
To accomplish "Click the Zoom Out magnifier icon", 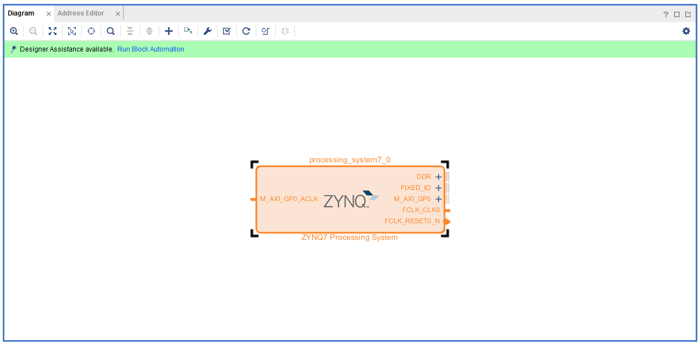I will tap(33, 31).
